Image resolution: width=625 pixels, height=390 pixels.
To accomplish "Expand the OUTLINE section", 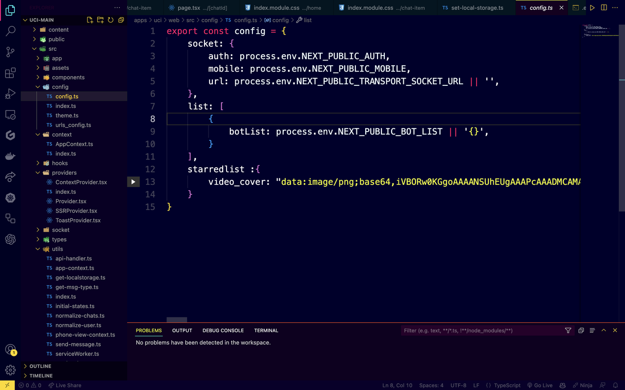I will point(74,366).
